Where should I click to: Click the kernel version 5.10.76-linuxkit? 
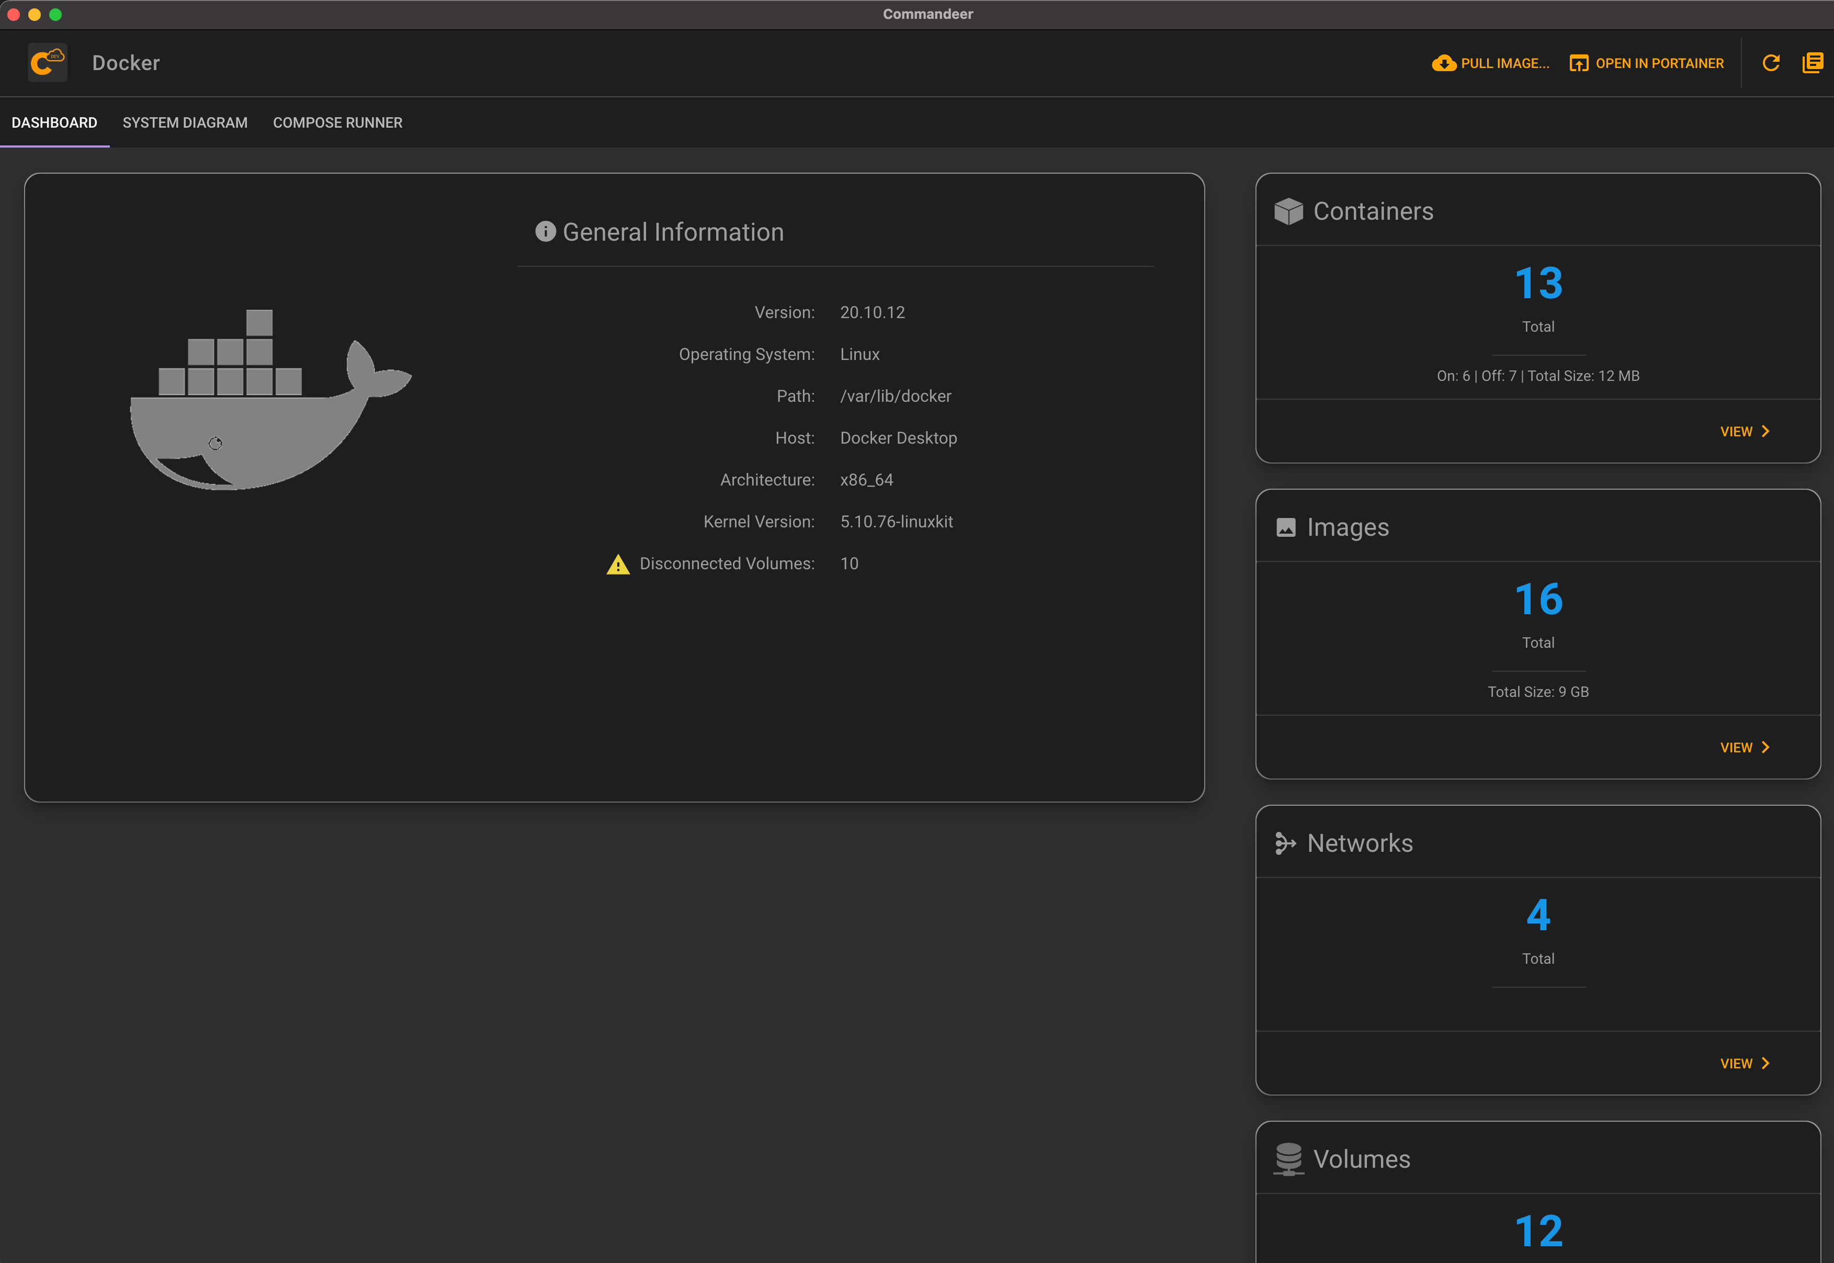(897, 522)
